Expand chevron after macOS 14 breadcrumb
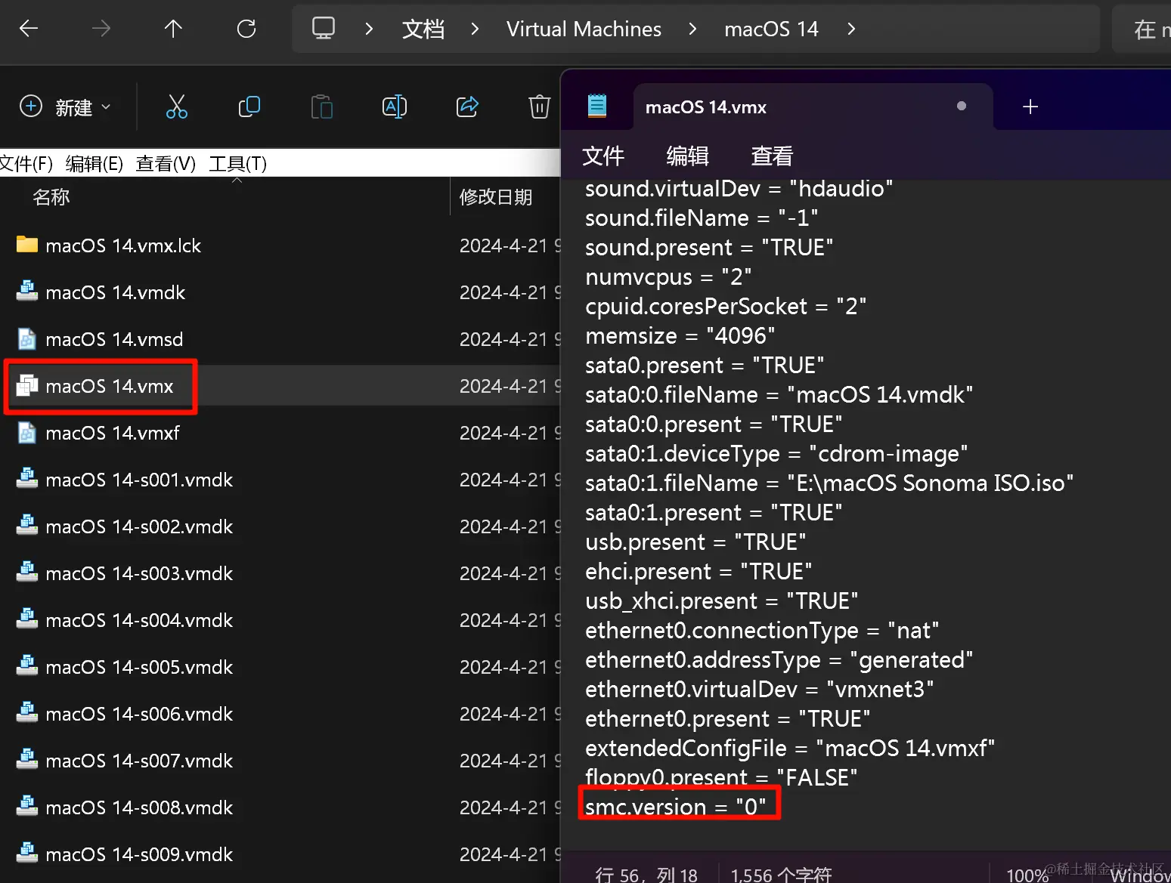Screen dimensions: 1171x883 [851, 29]
